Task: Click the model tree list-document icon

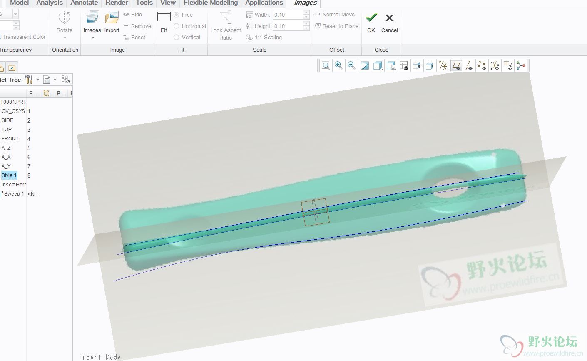Action: point(47,80)
